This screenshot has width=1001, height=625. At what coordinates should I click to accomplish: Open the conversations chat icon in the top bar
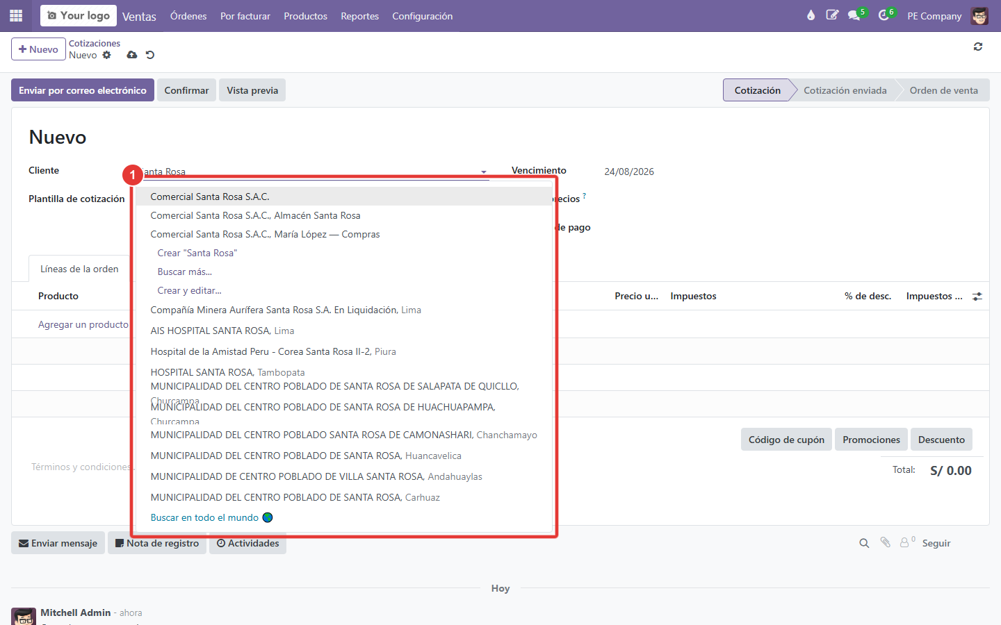854,15
